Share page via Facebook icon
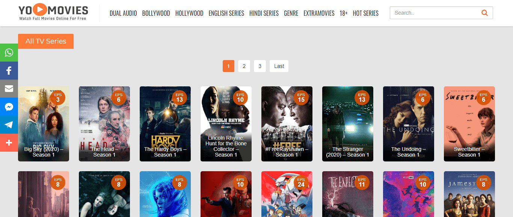The height and width of the screenshot is (217, 513). (9, 71)
